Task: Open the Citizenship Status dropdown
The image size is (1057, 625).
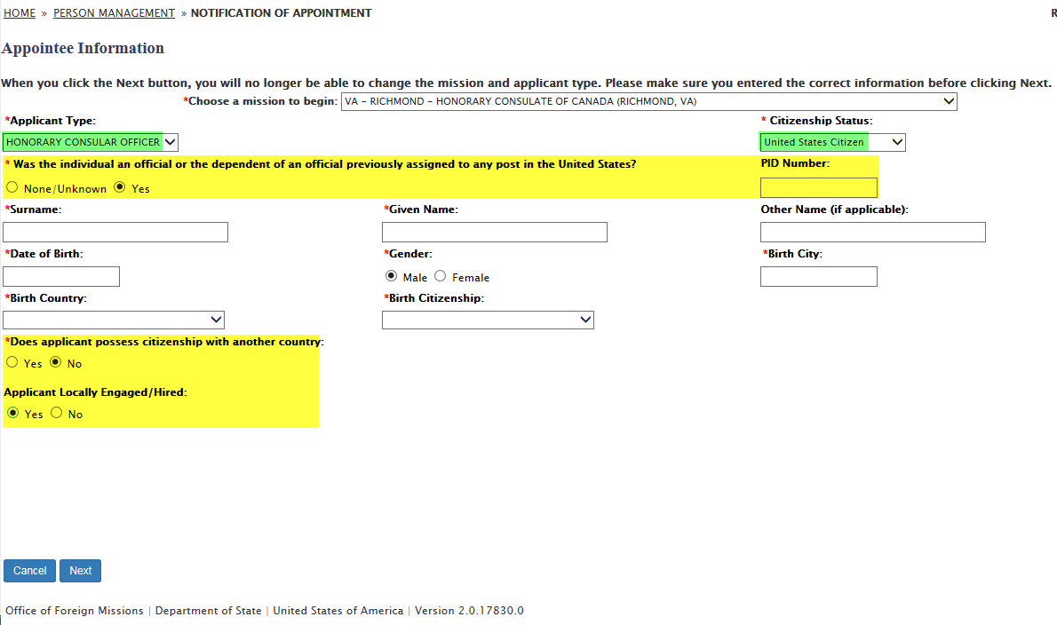Action: (x=832, y=142)
